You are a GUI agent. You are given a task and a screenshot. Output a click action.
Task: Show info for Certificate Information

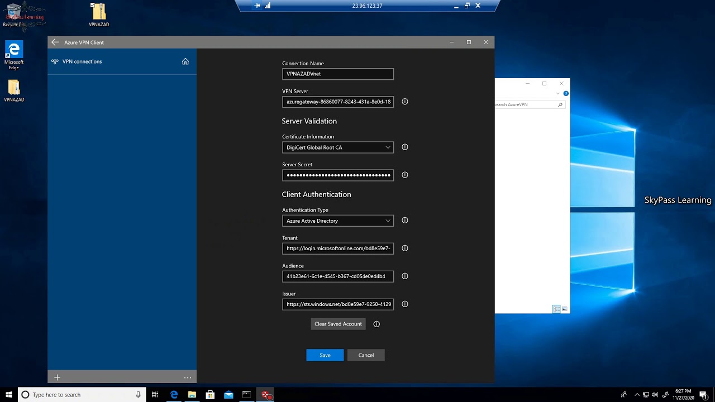[405, 147]
